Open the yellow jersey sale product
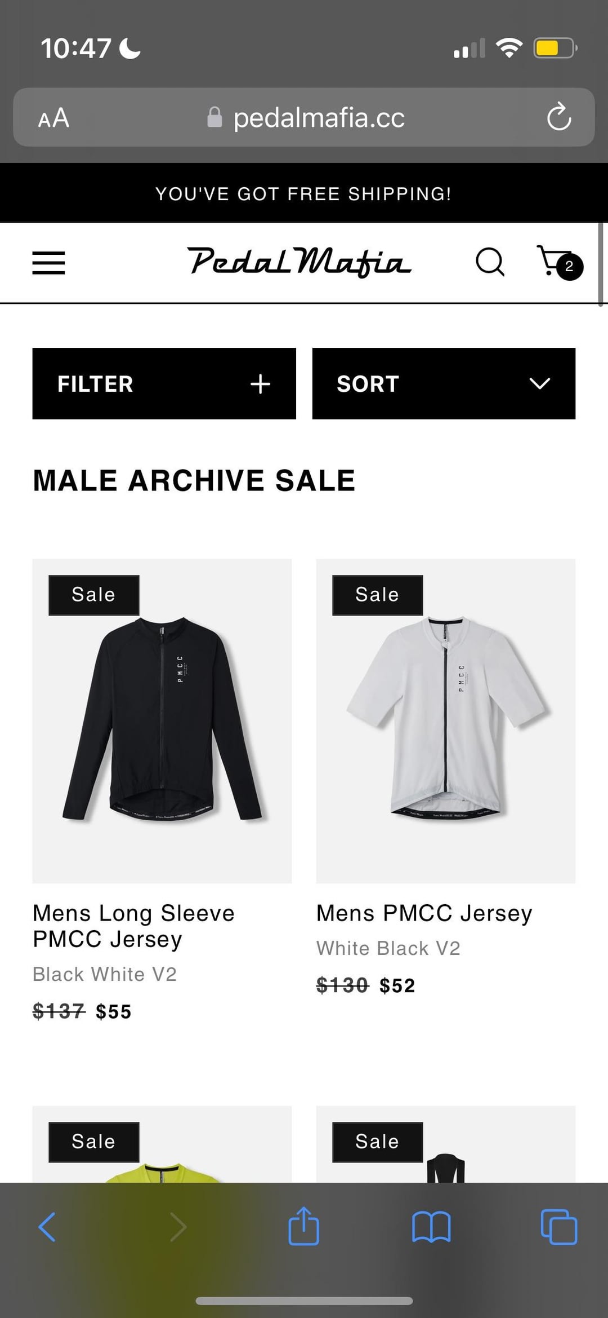 tap(162, 1144)
